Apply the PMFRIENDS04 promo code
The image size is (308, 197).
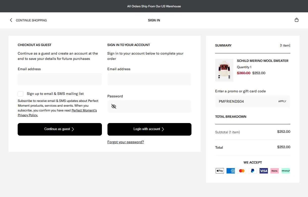coord(282,101)
